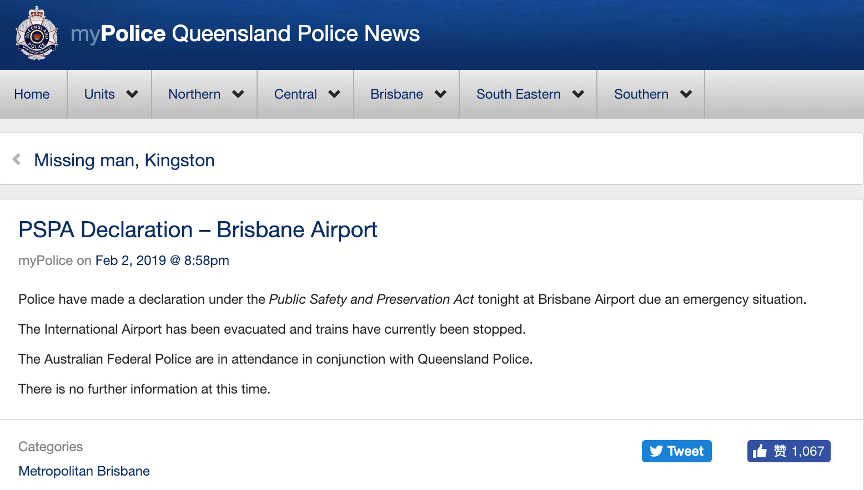Click the myPolice Queensland Police News title
The height and width of the screenshot is (490, 864).
(245, 34)
